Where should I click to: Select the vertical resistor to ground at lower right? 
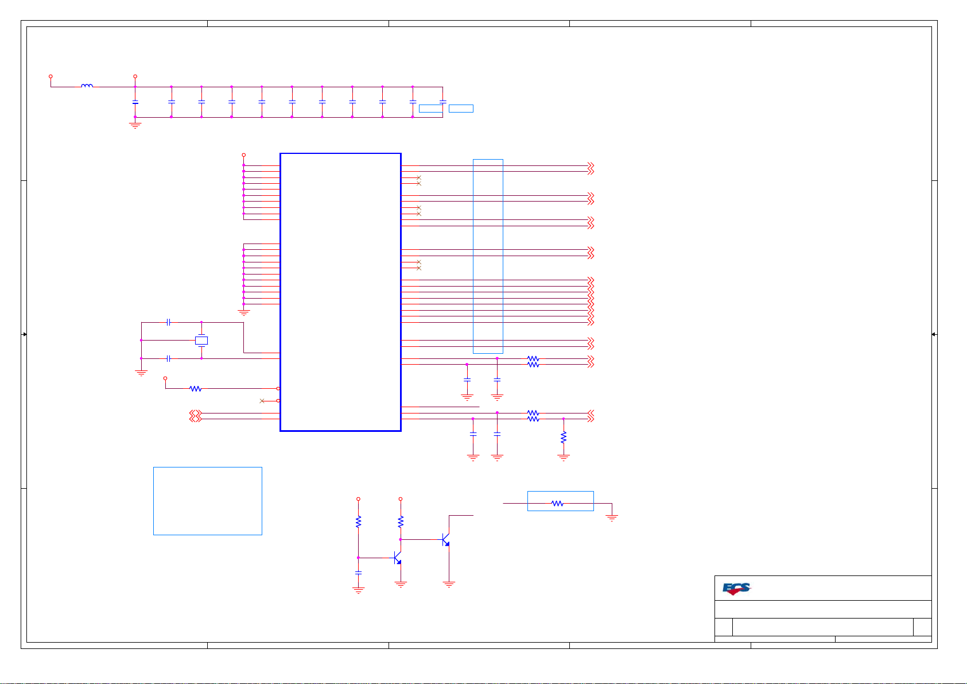pyautogui.click(x=564, y=437)
